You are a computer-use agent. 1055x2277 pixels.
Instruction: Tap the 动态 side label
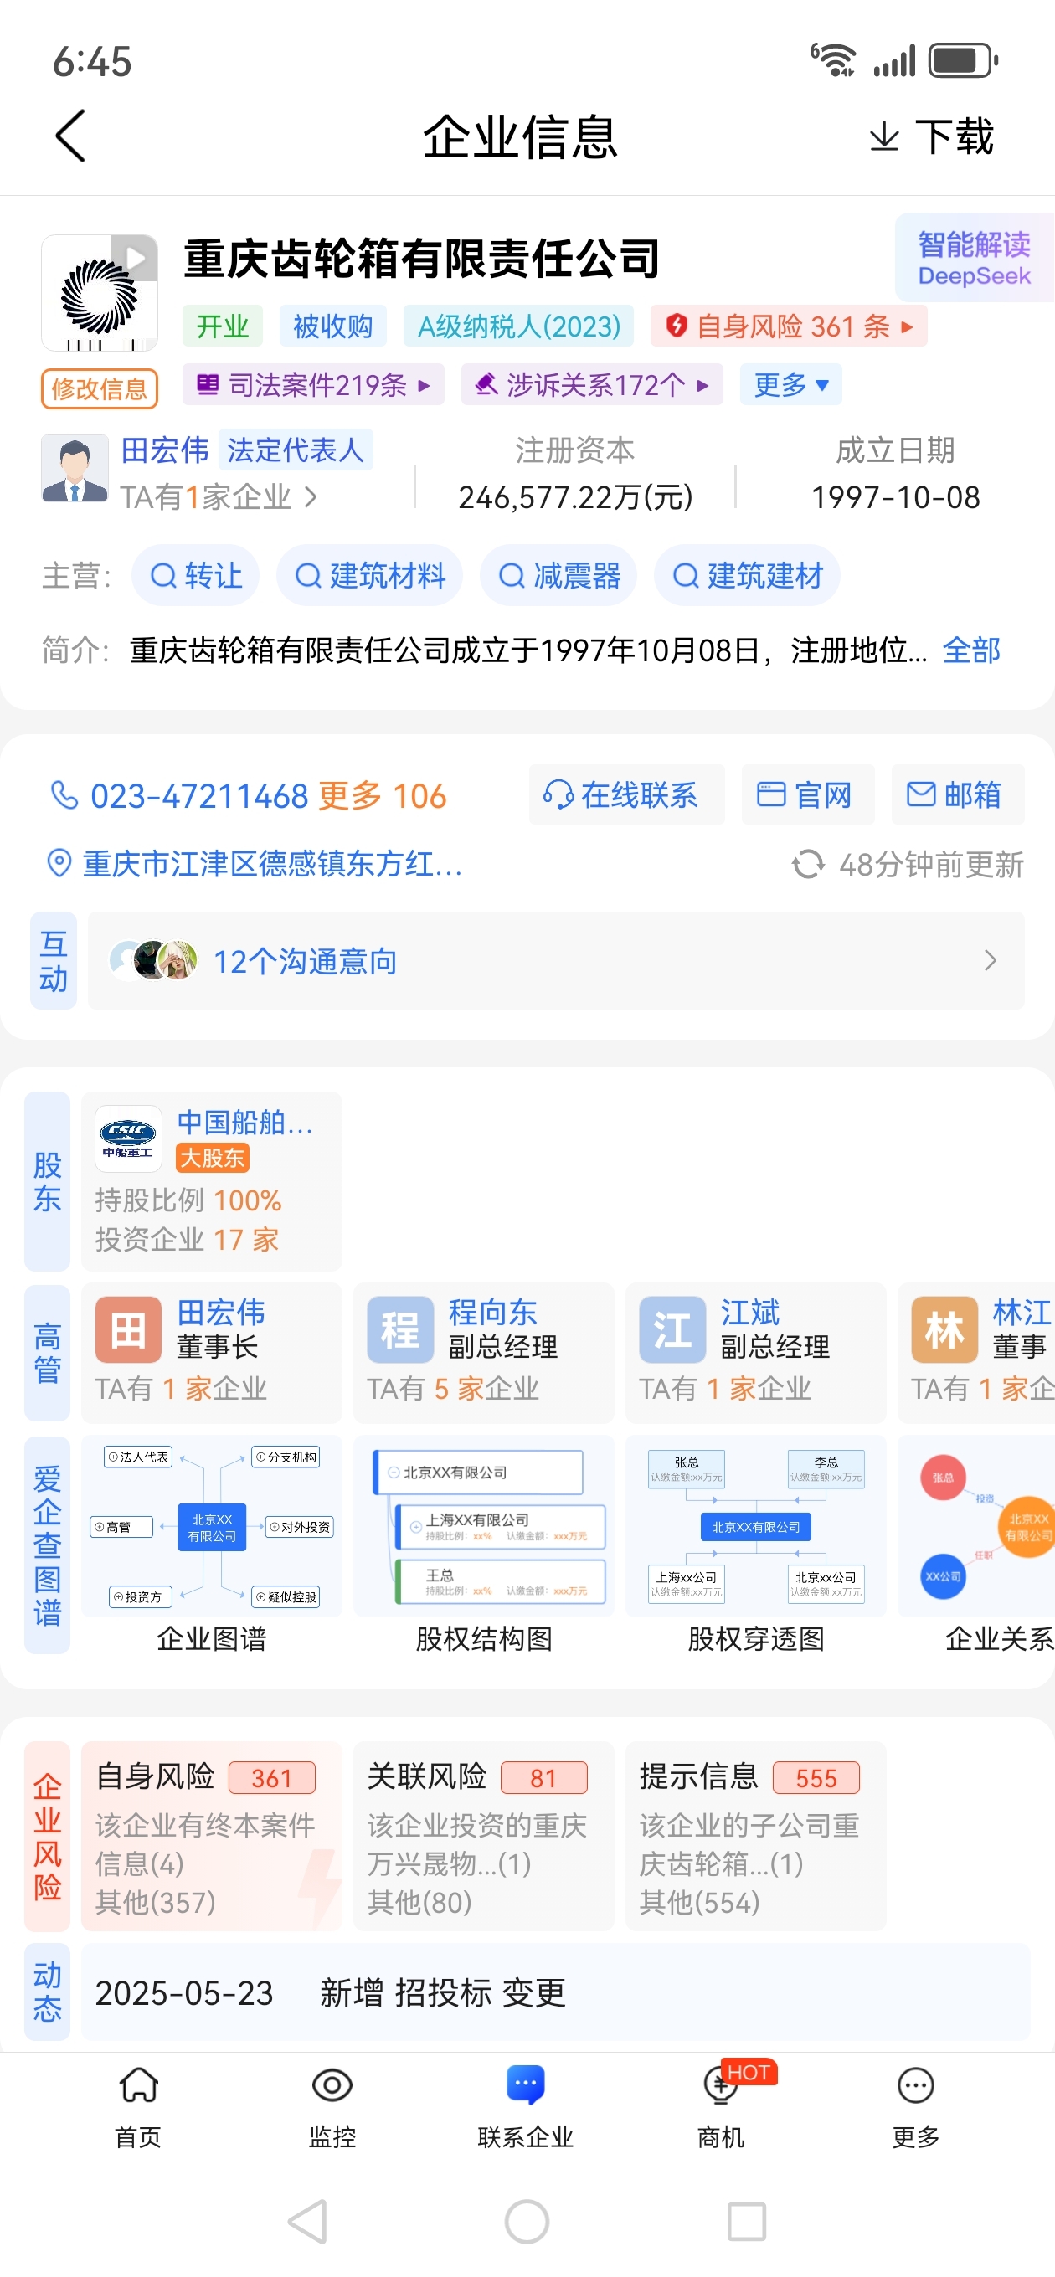coord(48,1992)
